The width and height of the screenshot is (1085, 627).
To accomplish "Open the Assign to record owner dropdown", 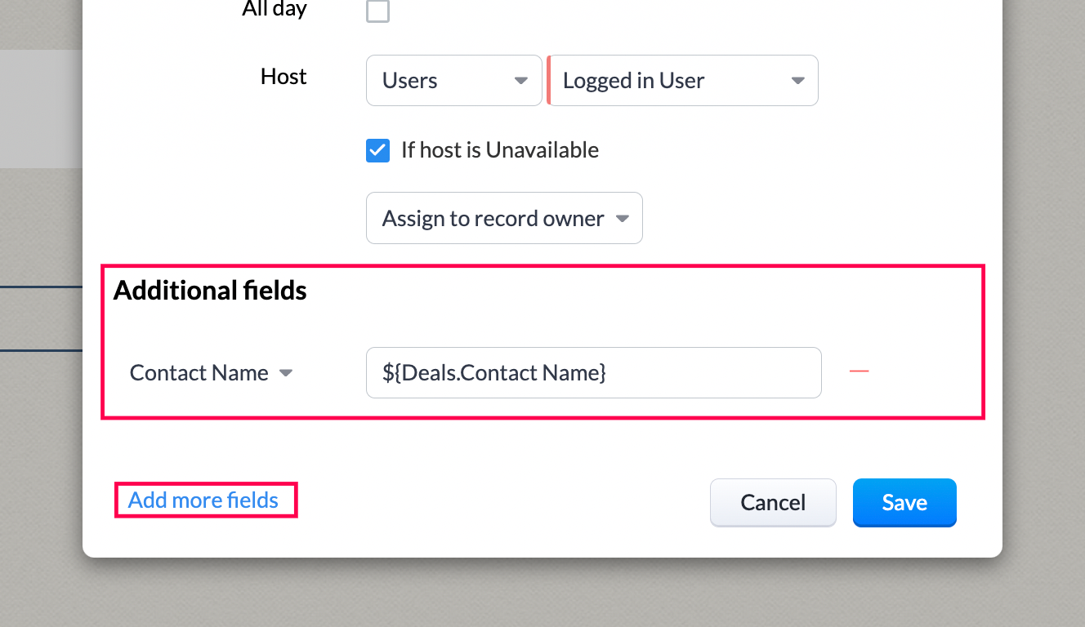I will (503, 218).
